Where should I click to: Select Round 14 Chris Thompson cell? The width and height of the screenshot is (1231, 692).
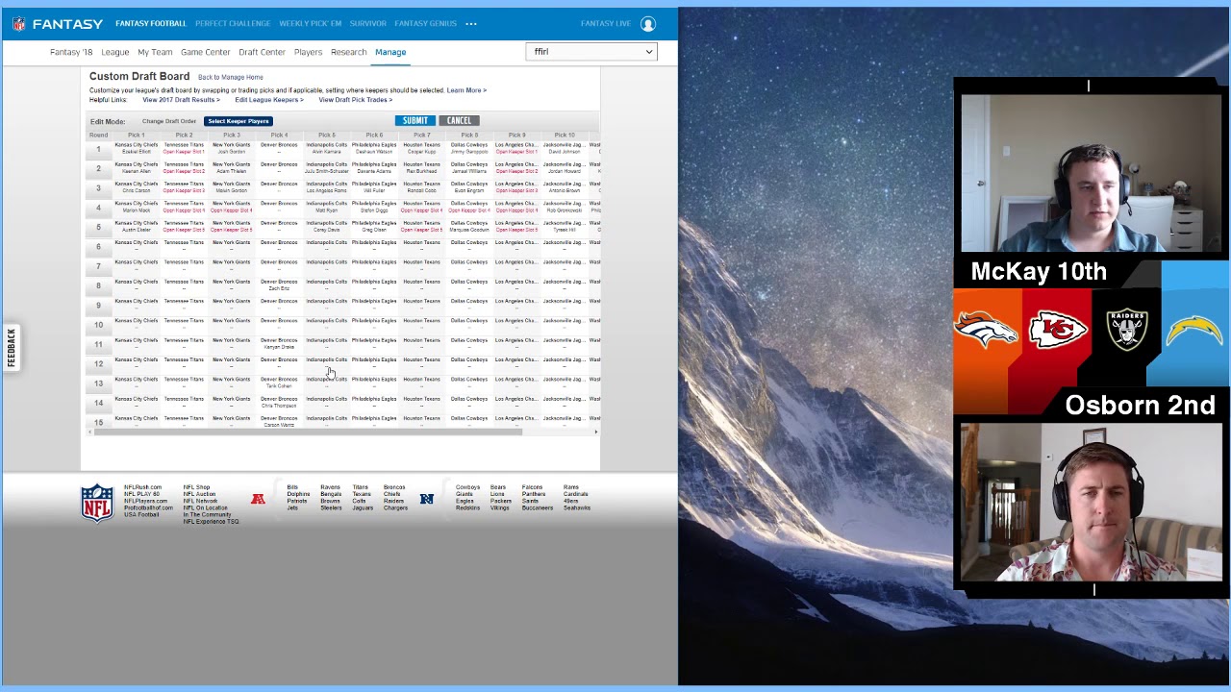pyautogui.click(x=279, y=403)
